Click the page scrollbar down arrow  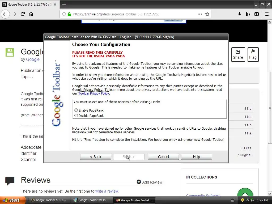(x=270, y=194)
